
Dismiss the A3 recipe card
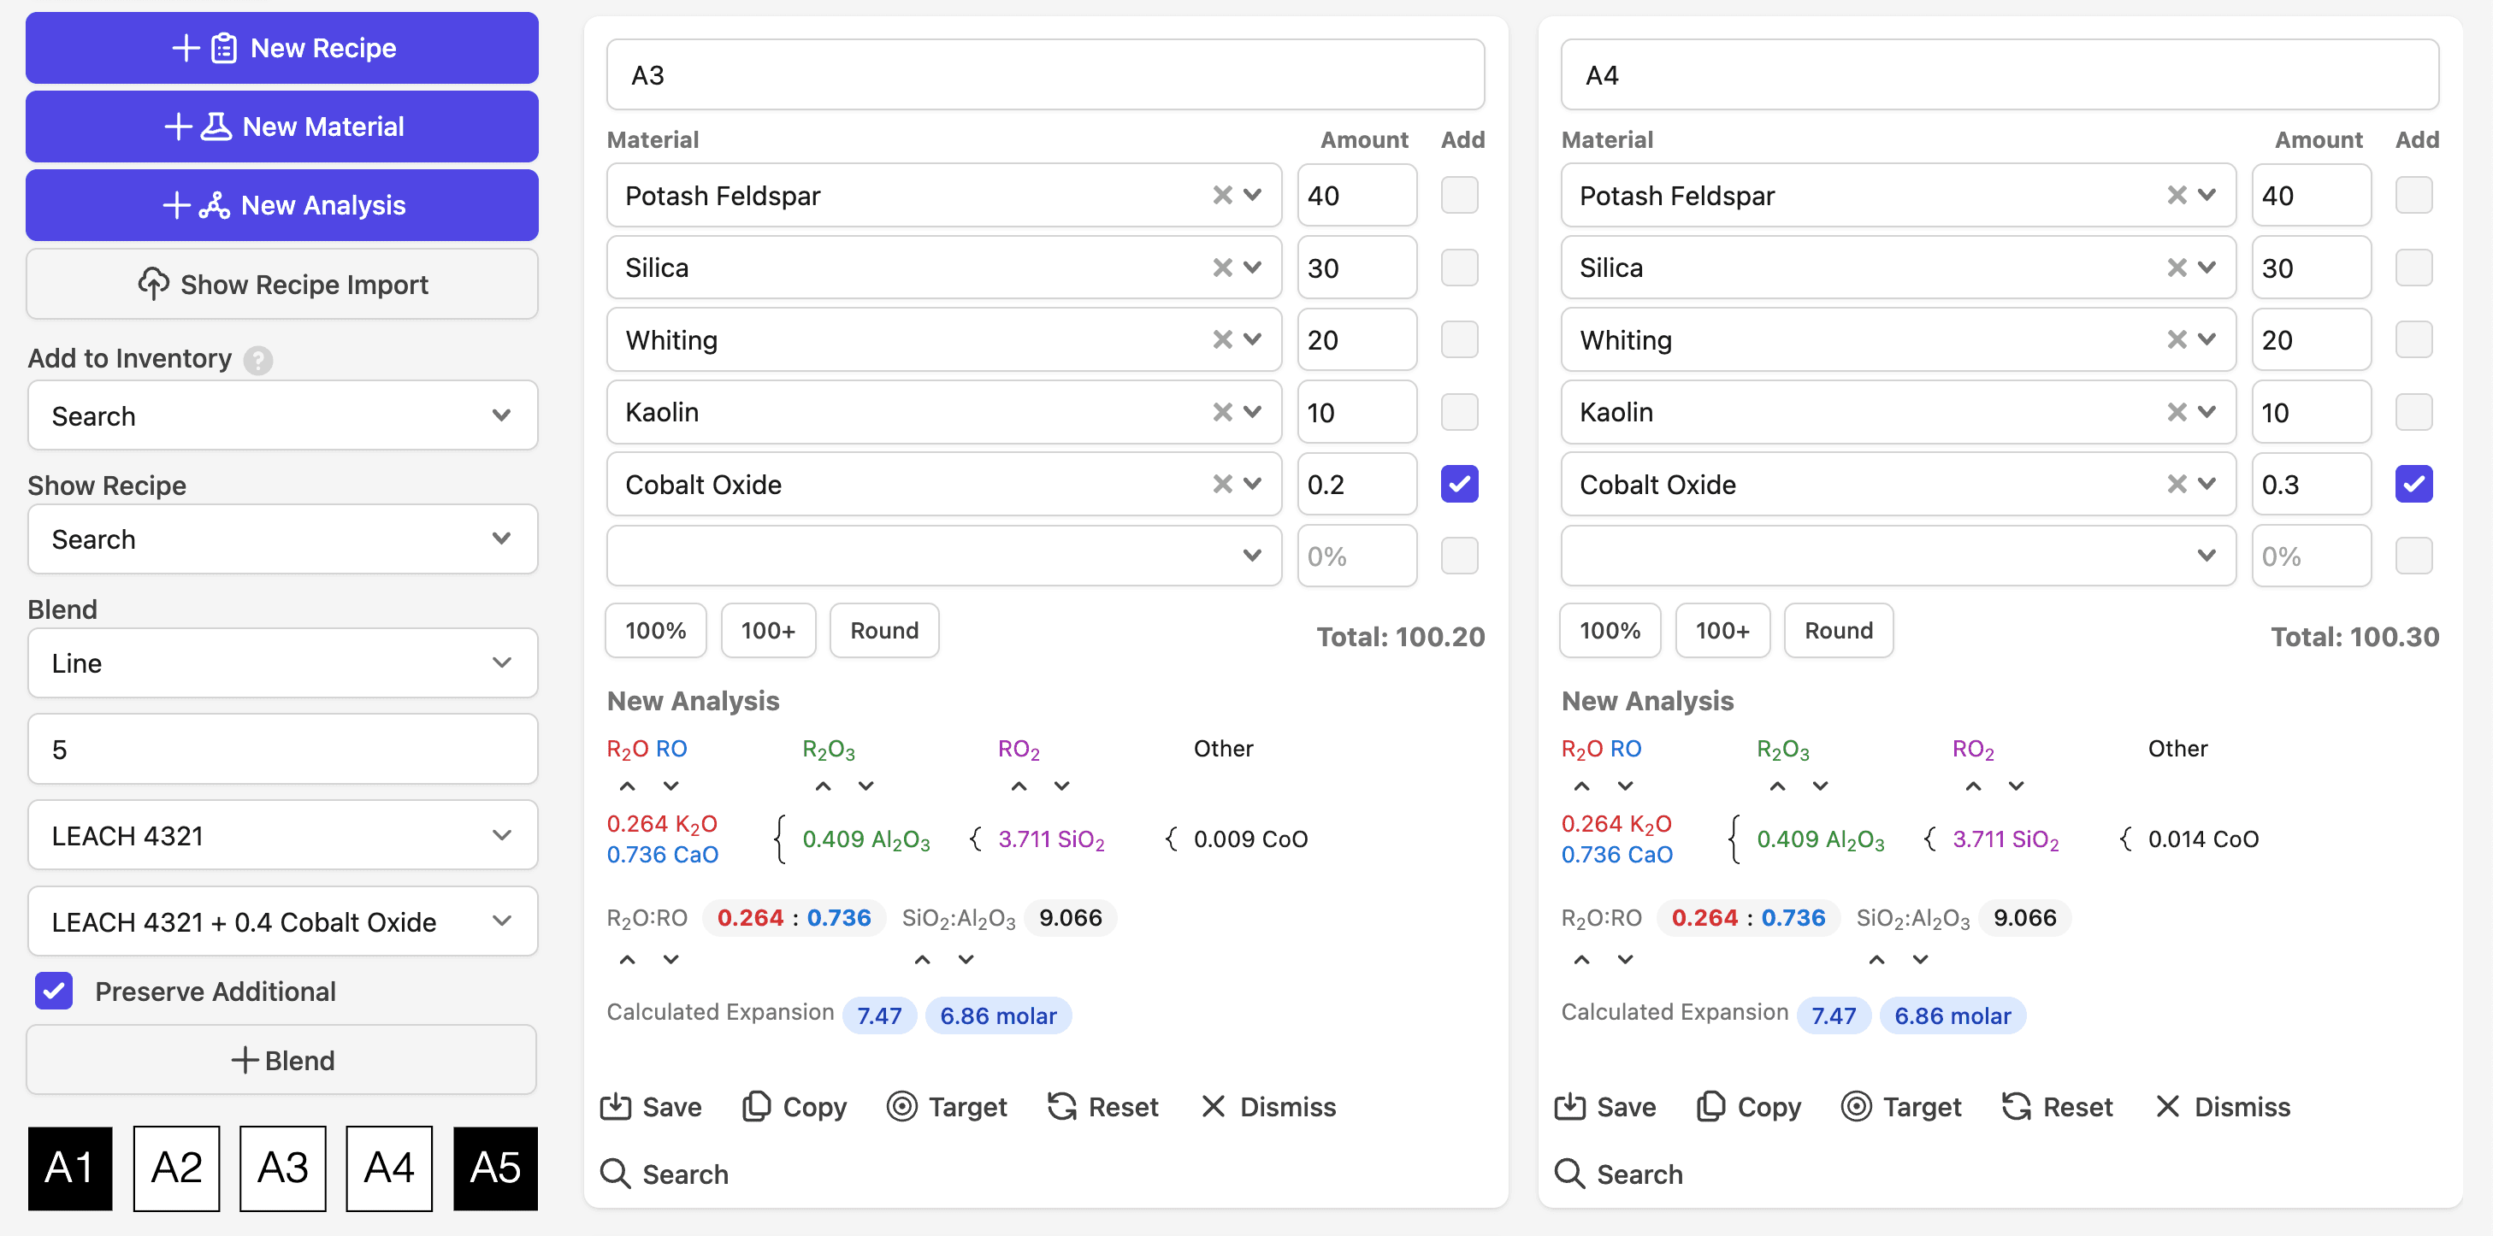click(1267, 1106)
